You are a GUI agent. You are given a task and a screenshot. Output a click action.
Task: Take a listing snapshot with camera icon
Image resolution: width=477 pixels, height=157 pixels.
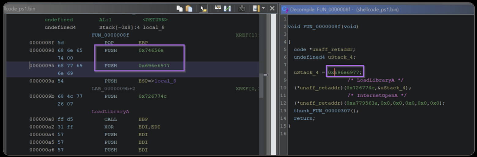[242, 9]
